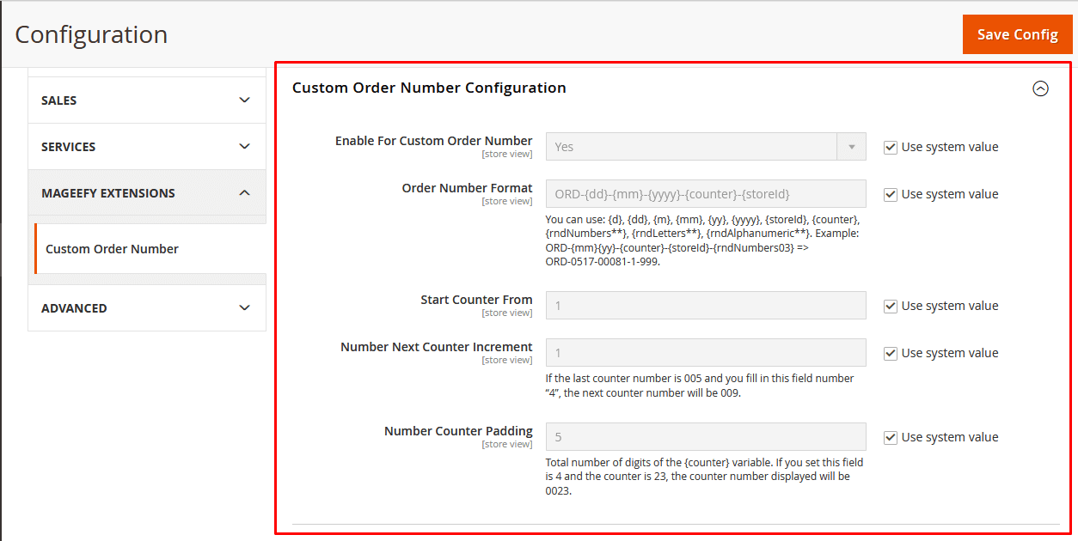Click the Number Counter Padding field
The width and height of the screenshot is (1078, 541).
(x=705, y=437)
